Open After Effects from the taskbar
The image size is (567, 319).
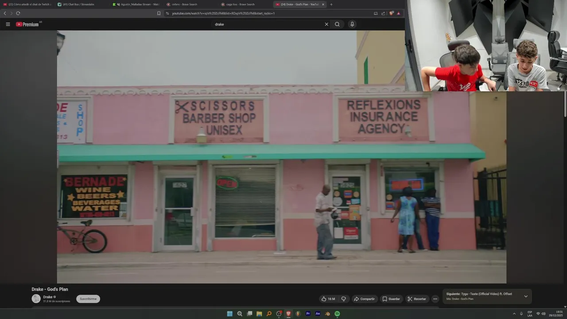[x=318, y=314]
